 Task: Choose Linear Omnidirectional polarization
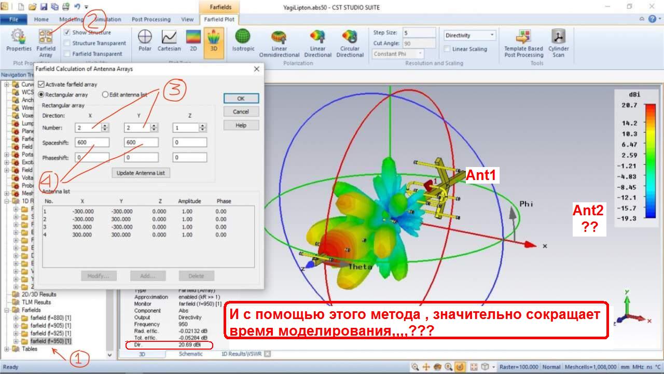(x=279, y=43)
